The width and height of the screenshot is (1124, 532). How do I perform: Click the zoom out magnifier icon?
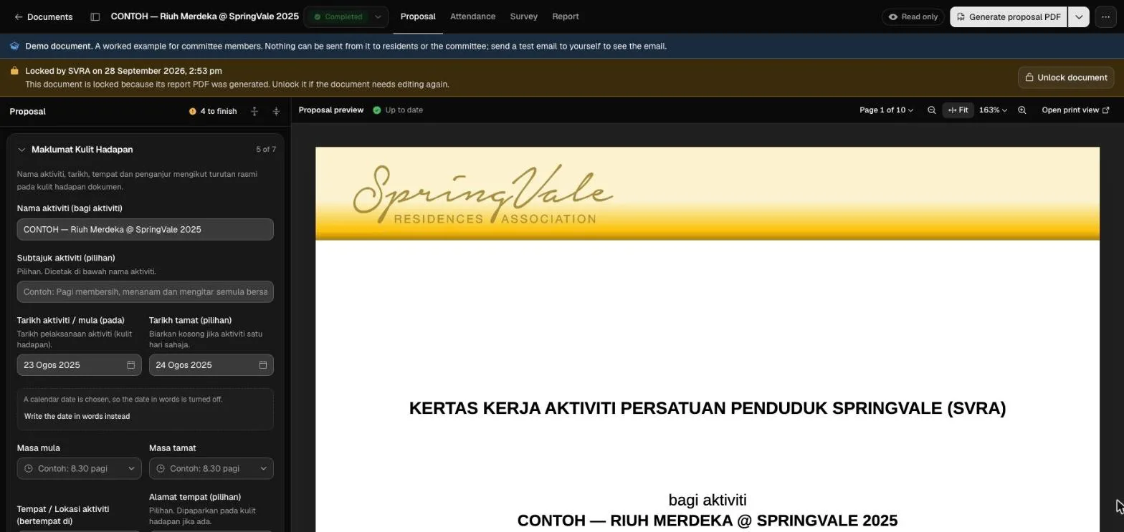(x=931, y=110)
